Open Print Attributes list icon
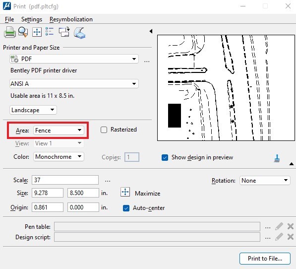The image size is (296, 269). (x=50, y=32)
